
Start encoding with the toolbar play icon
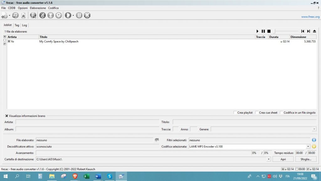click(x=68, y=15)
